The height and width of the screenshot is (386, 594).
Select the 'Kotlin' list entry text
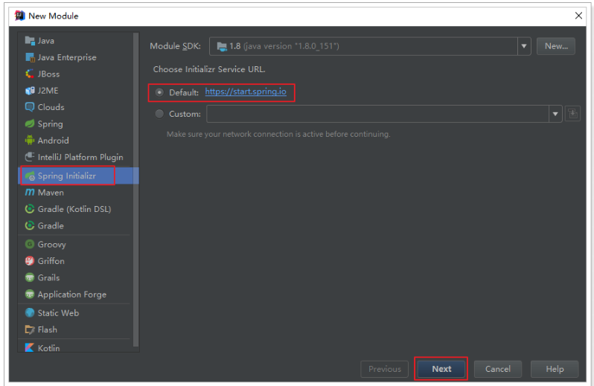click(49, 348)
